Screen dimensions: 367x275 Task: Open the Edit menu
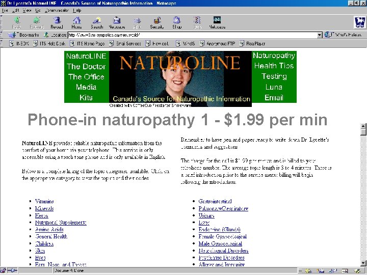tap(15, 11)
